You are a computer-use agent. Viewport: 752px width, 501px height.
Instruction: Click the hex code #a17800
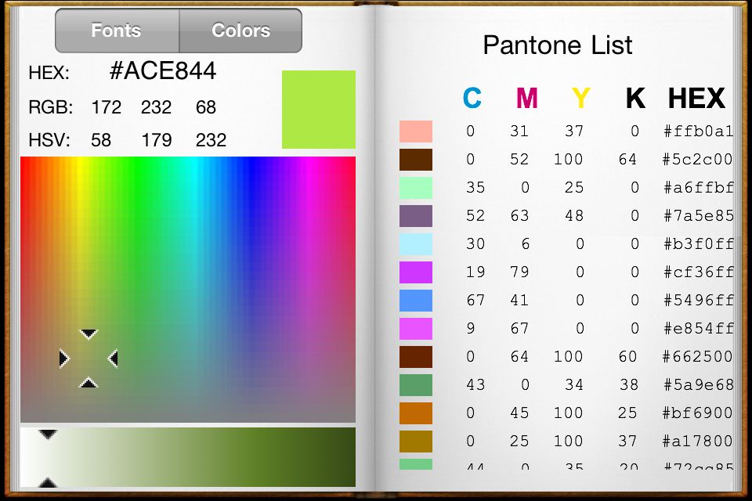(x=698, y=442)
